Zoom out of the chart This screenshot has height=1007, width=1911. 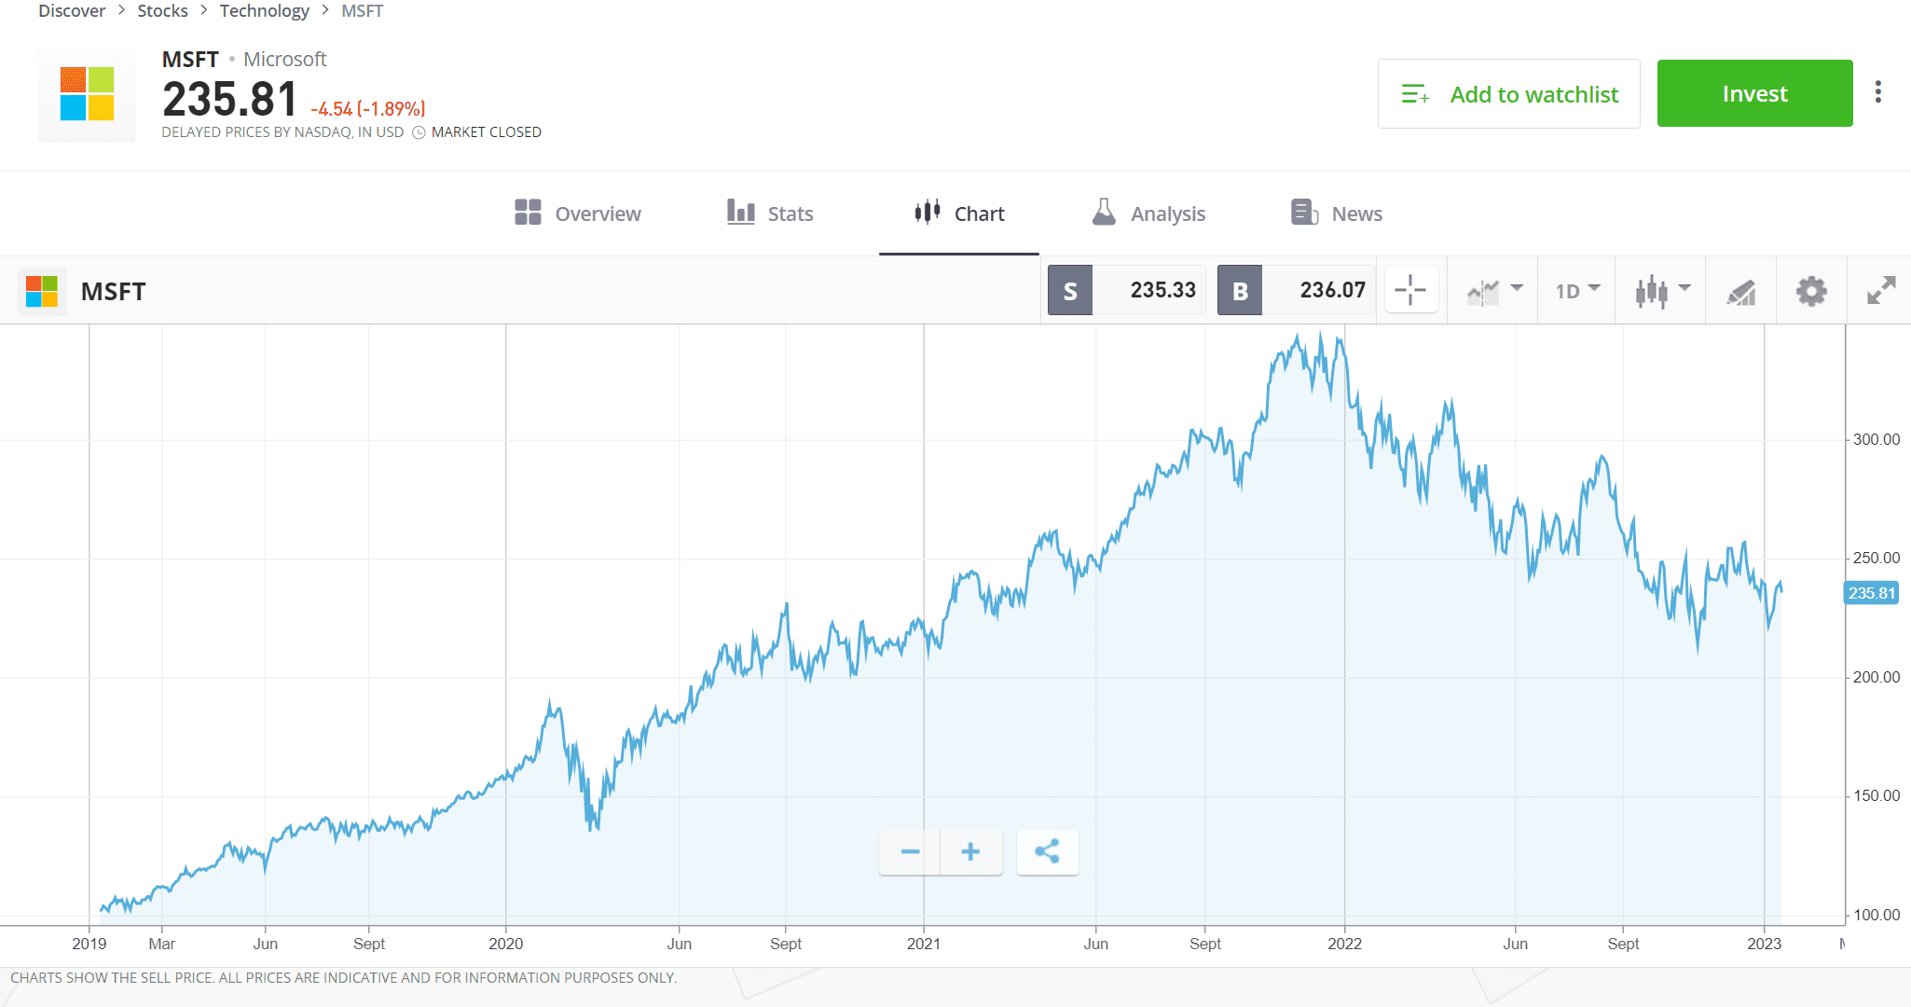[x=909, y=851]
